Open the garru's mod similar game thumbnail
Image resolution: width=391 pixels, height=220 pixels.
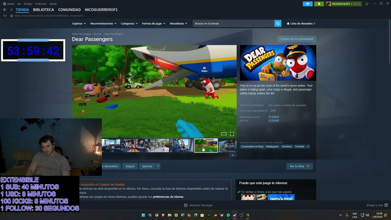pyautogui.click(x=281, y=197)
